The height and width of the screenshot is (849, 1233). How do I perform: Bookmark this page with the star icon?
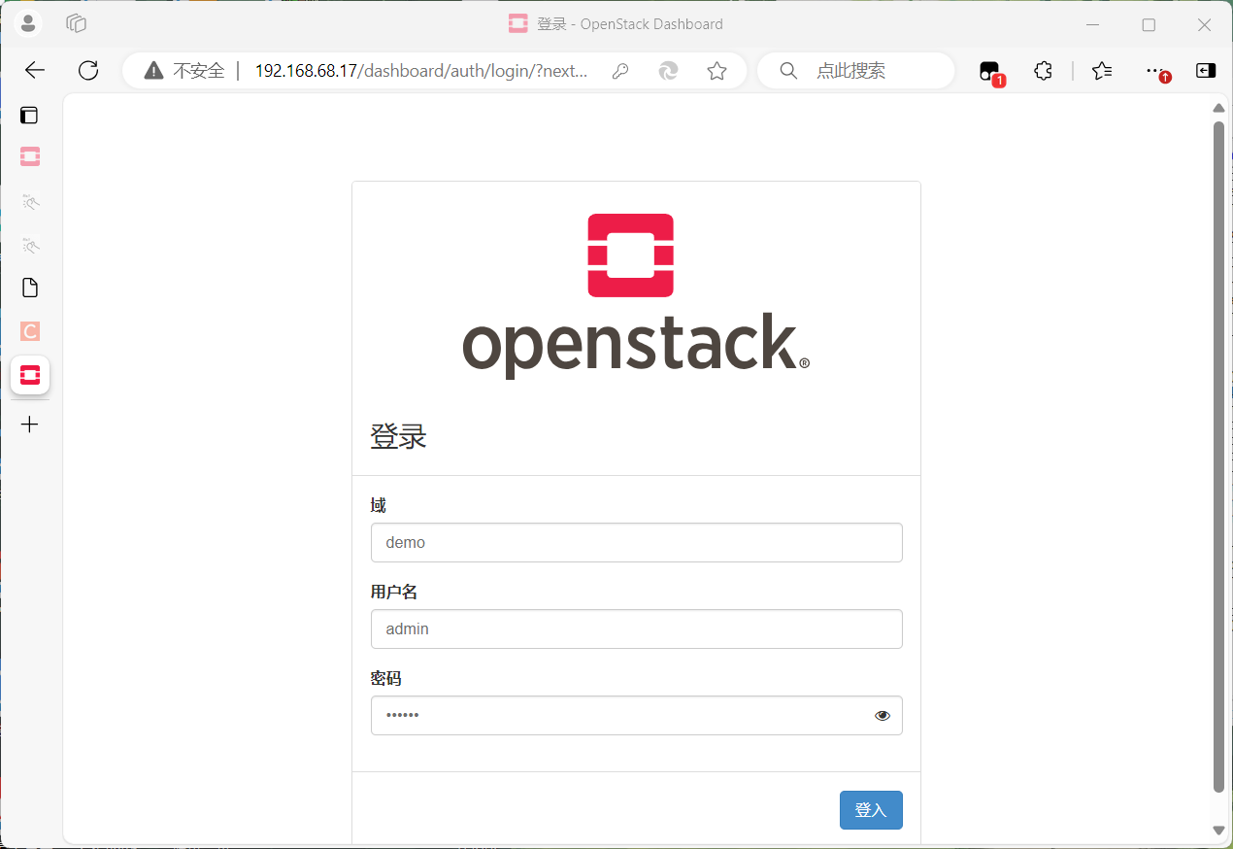click(716, 71)
